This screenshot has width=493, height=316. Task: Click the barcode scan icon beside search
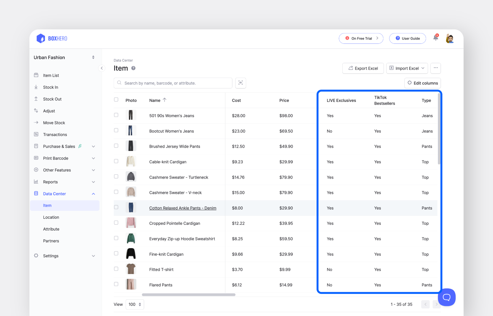241,83
